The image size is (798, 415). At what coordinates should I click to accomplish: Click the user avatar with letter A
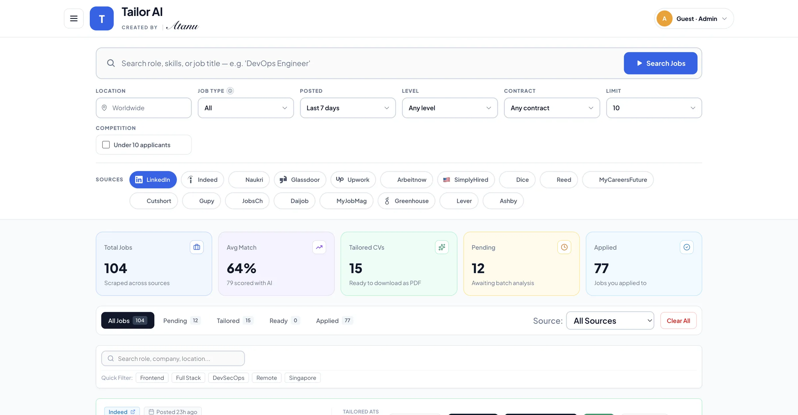[x=664, y=19]
